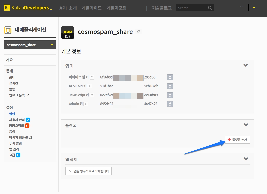The height and width of the screenshot is (194, 267).
Task: Click the search magnifier icon
Action: point(210,8)
